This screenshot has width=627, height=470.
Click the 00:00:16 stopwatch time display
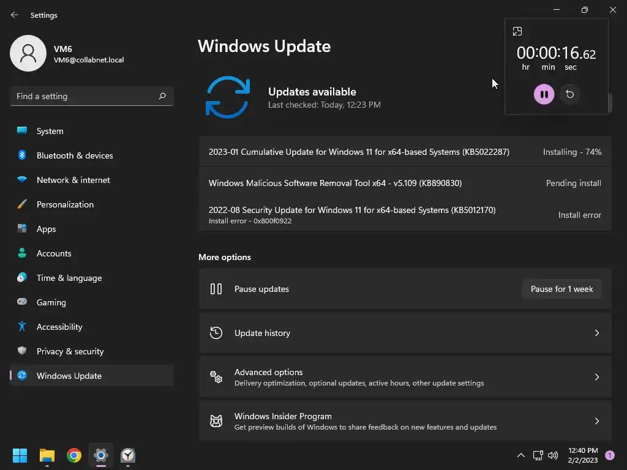tap(556, 53)
